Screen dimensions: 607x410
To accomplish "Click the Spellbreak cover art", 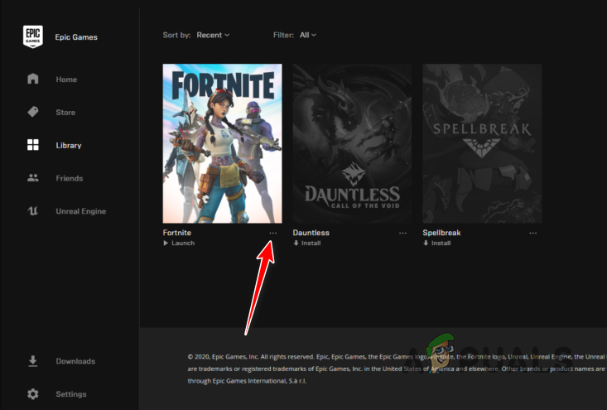I will coord(482,143).
